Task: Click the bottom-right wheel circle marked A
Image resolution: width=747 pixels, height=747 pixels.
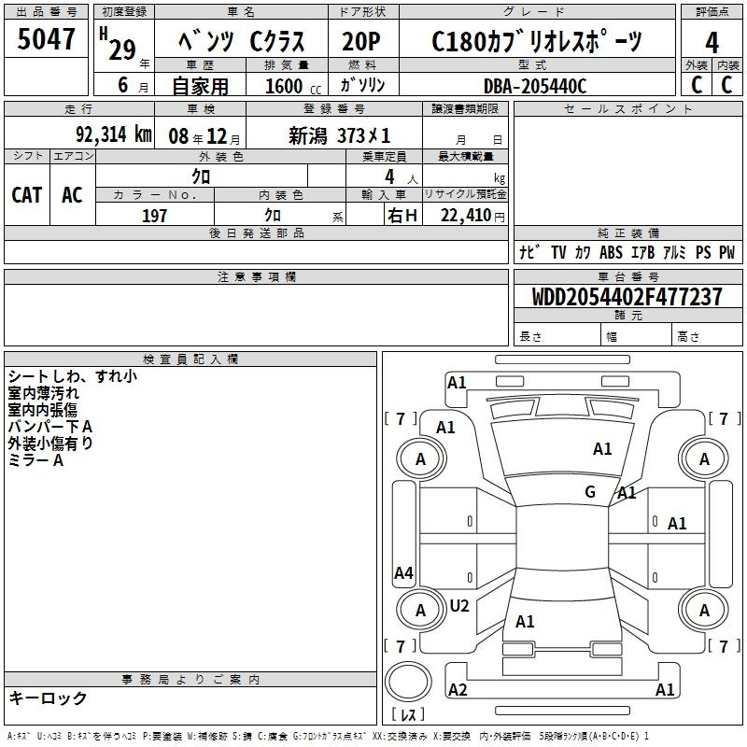Action: tap(704, 611)
